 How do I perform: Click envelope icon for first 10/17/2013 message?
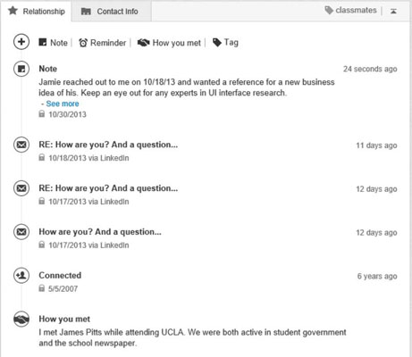[21, 188]
